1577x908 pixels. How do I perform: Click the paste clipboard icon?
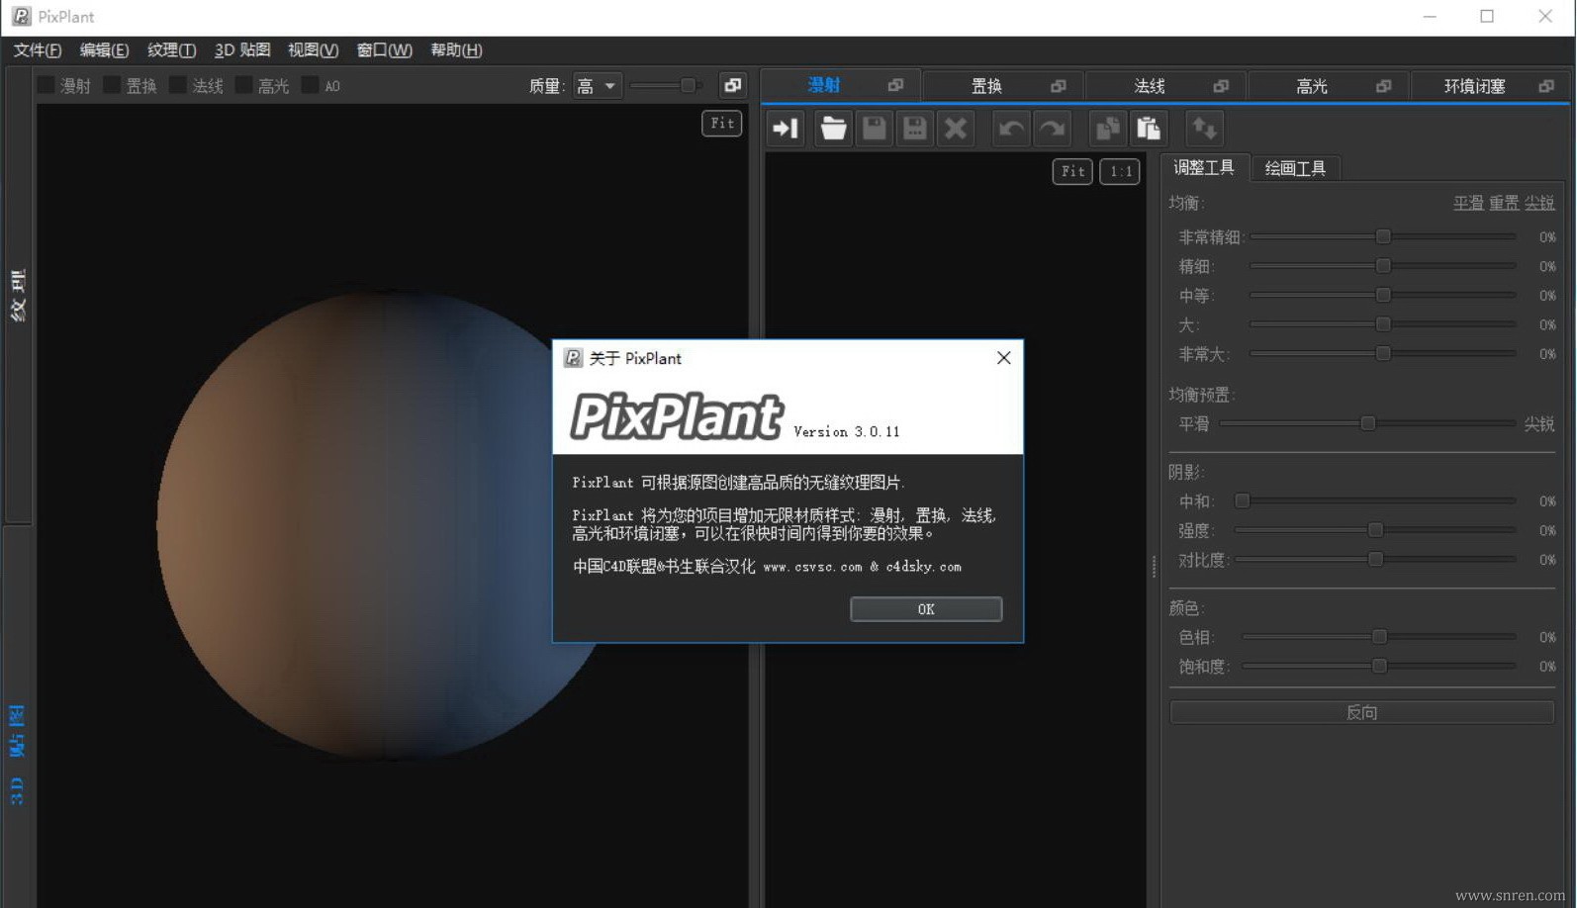pos(1149,129)
